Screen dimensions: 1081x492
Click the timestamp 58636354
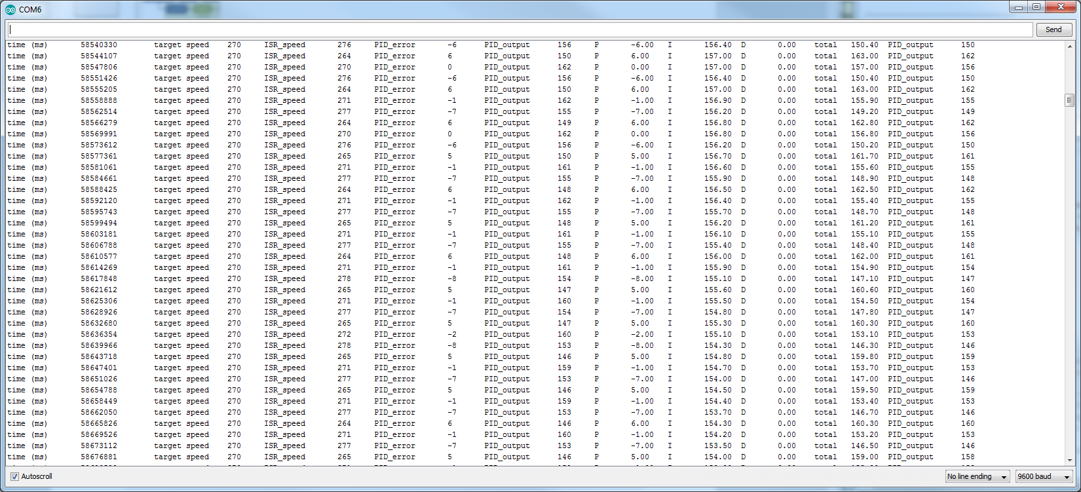click(x=99, y=334)
